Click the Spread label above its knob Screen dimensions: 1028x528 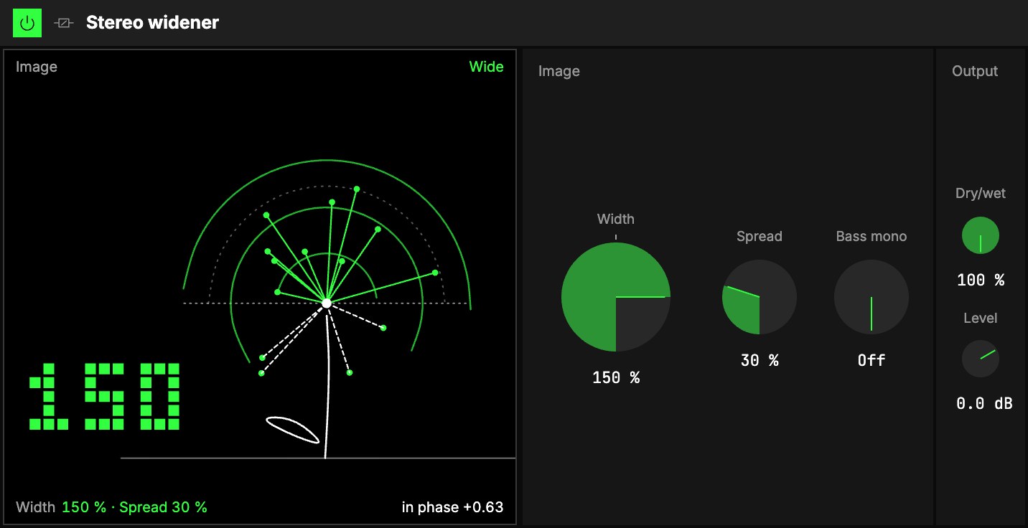(760, 236)
